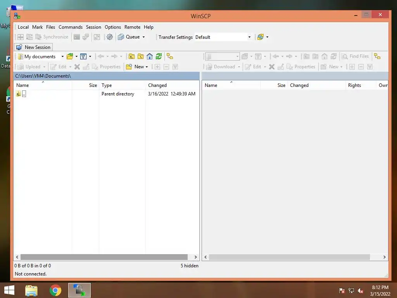Click the local panel filter icon
This screenshot has height=298, width=397.
point(83,57)
